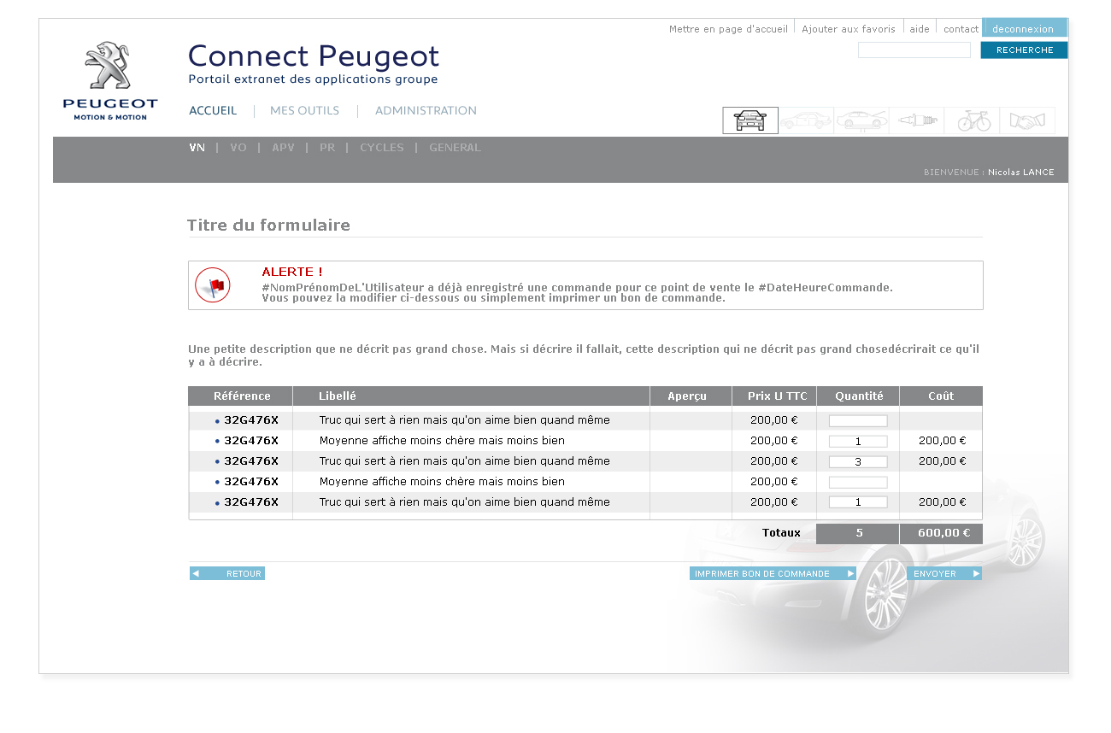Screen dimensions: 1111x733
Task: Click the first row quantity field
Action: click(858, 420)
